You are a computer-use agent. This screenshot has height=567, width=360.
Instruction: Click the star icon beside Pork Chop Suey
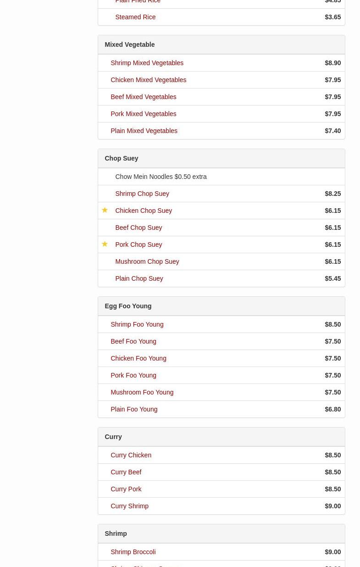pyautogui.click(x=105, y=244)
